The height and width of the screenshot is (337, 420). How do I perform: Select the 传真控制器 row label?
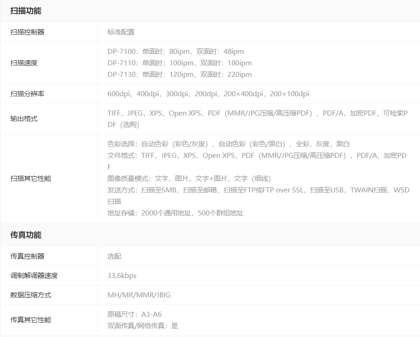pos(28,256)
